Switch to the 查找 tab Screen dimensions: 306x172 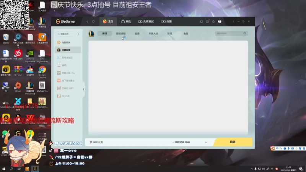click(x=186, y=34)
